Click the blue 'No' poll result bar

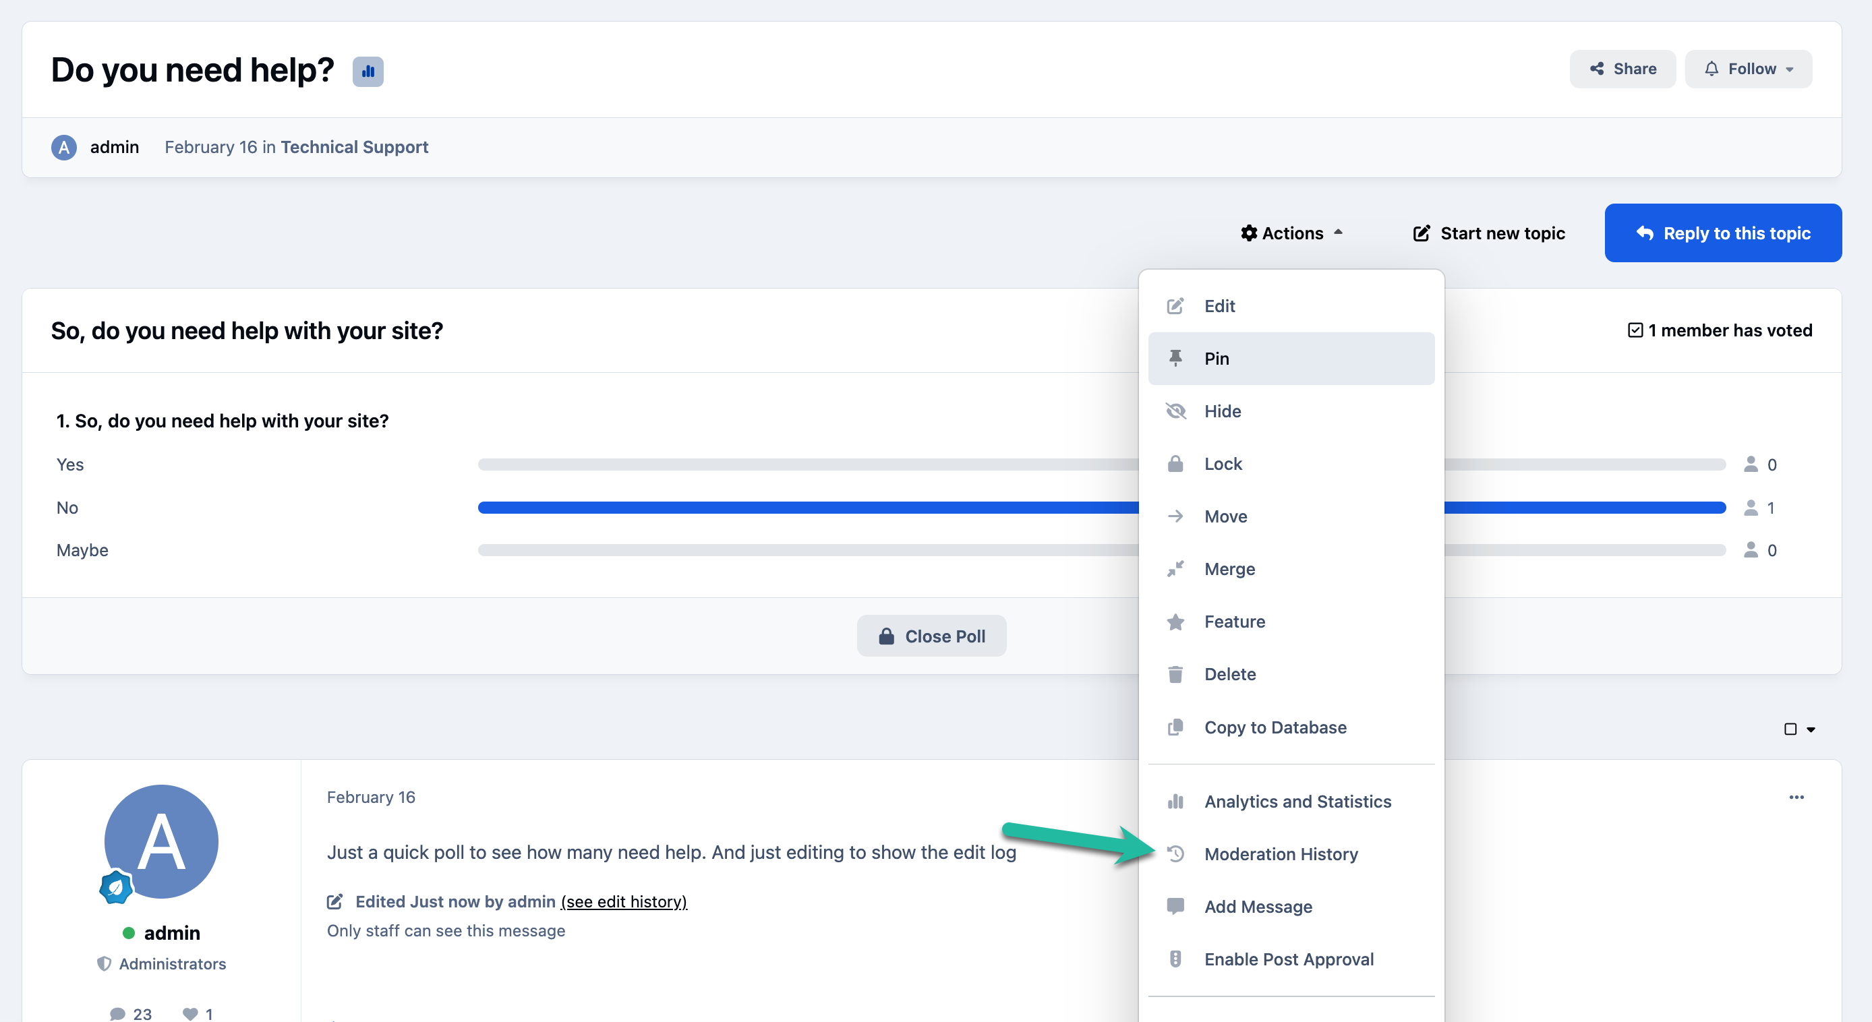point(1101,508)
